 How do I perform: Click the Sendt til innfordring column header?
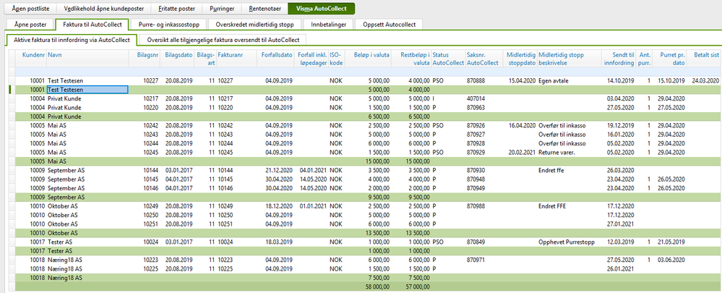(x=619, y=58)
